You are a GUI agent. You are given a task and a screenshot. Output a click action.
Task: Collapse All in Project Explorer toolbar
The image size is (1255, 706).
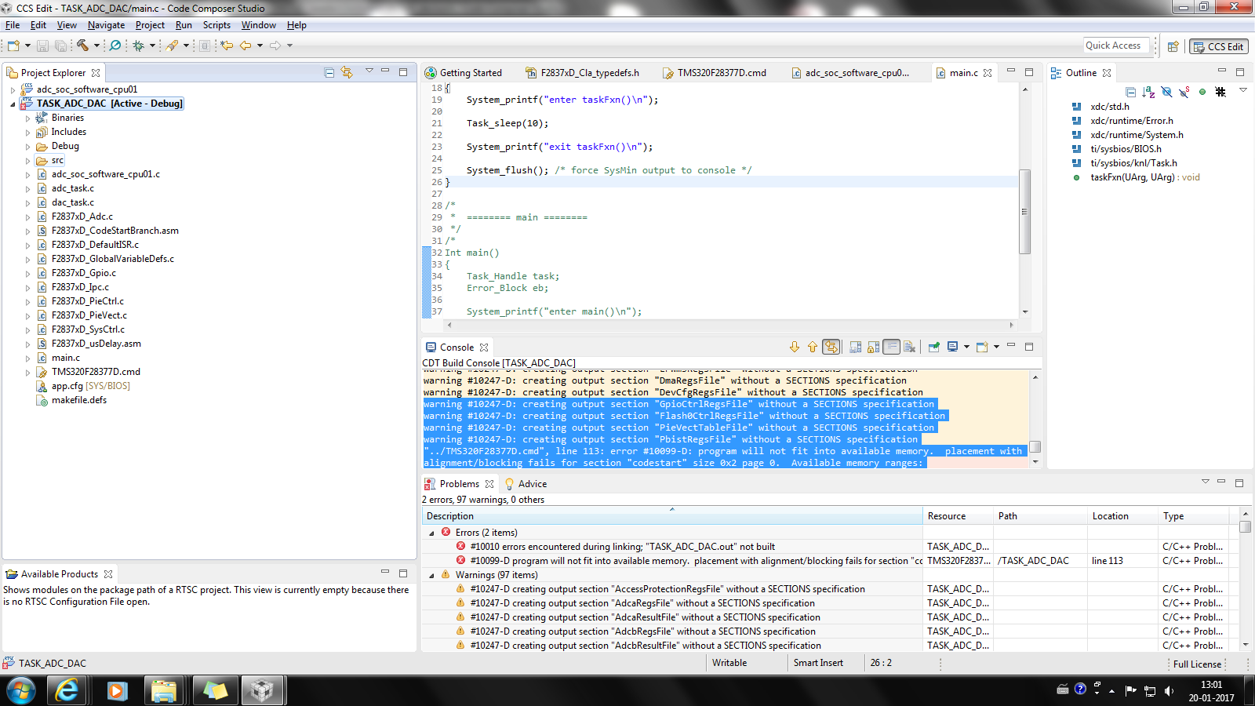coord(329,73)
